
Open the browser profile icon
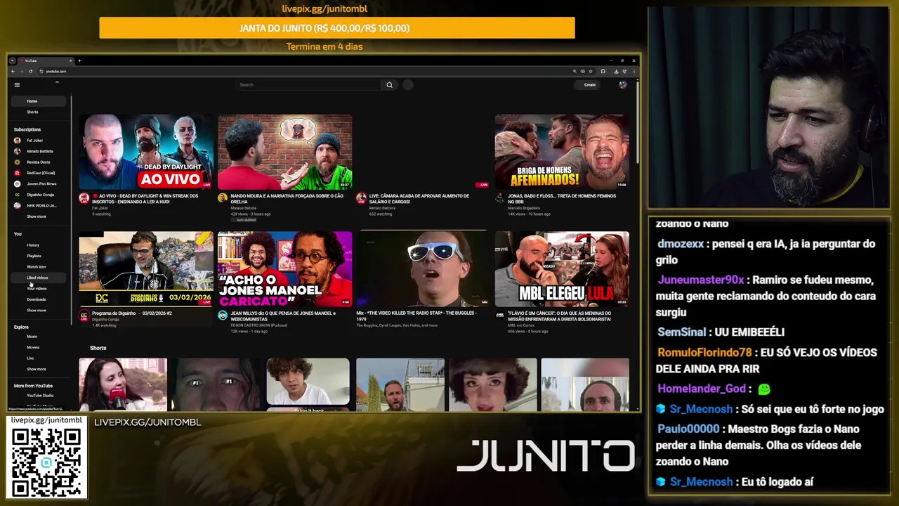[x=624, y=71]
